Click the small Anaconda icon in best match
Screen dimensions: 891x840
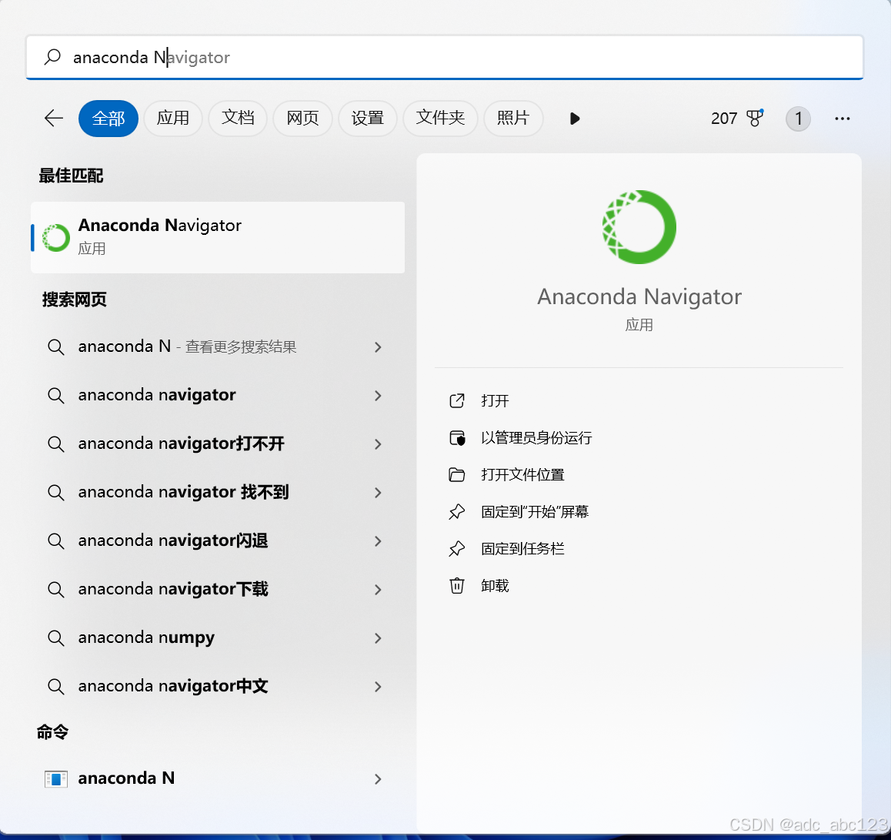[x=56, y=237]
